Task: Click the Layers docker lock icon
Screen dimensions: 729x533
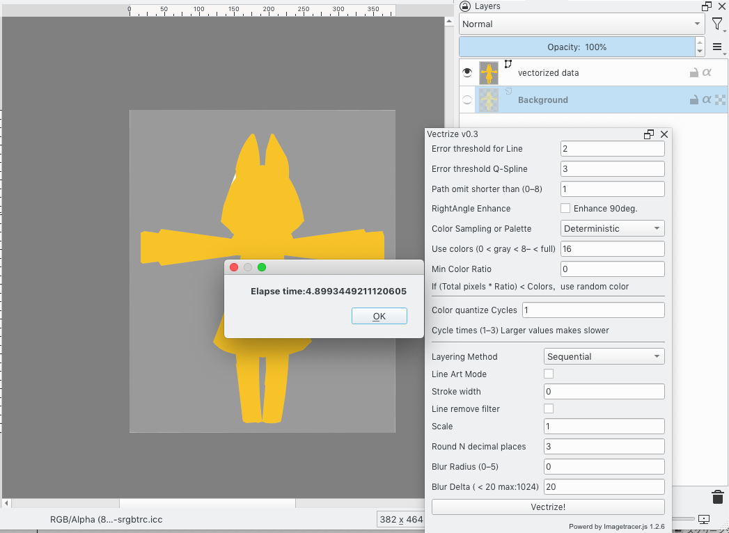Action: pos(466,6)
